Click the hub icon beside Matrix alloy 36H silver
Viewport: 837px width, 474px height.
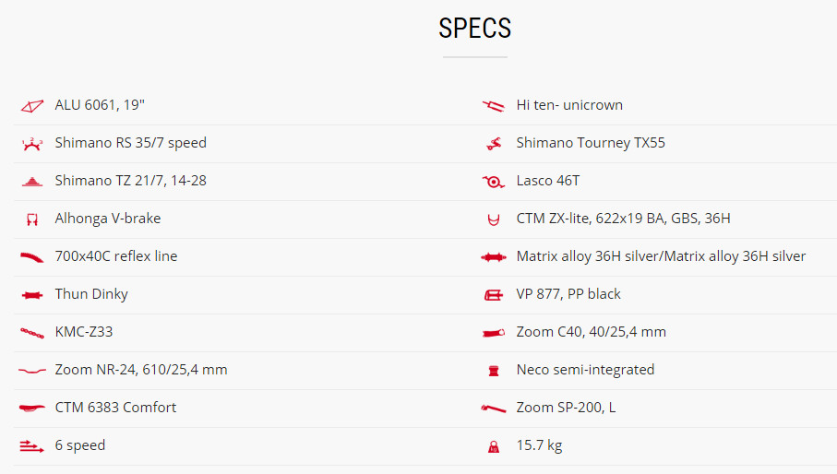[x=493, y=257]
